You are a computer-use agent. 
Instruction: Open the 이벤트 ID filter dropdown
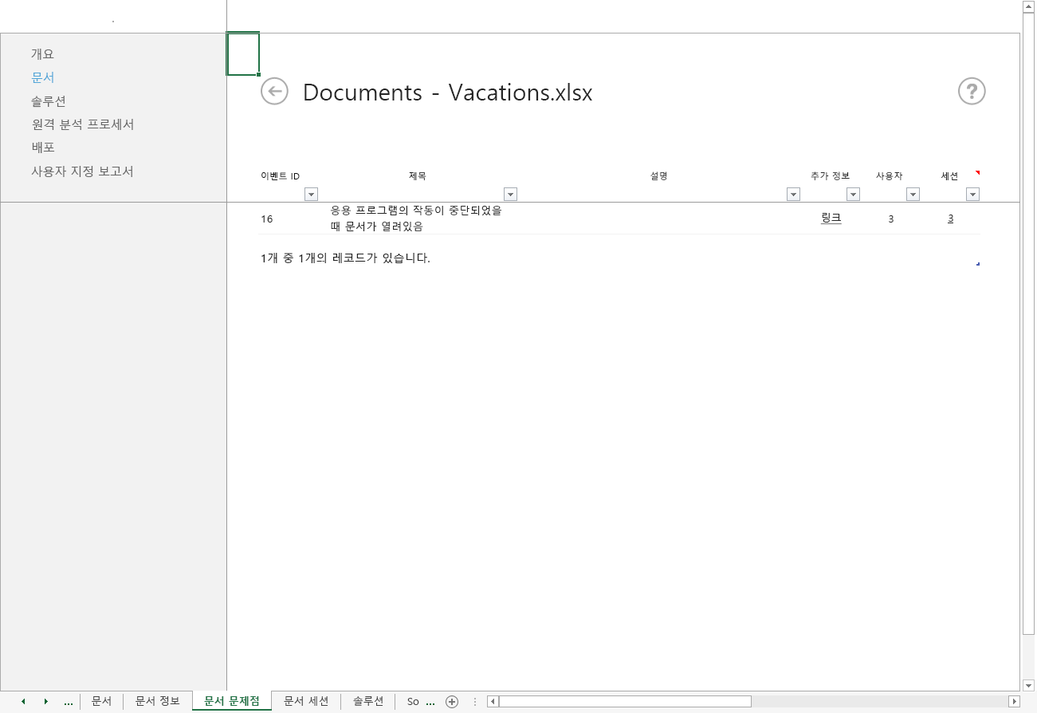click(311, 194)
